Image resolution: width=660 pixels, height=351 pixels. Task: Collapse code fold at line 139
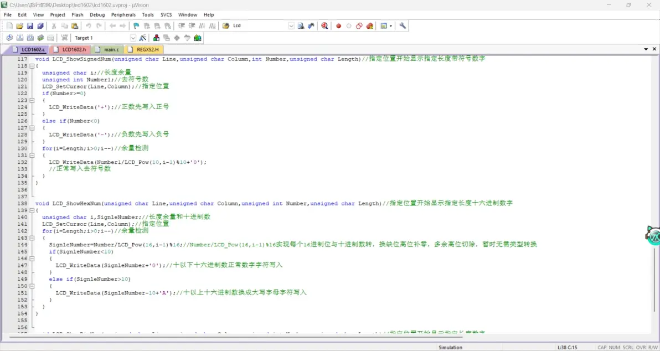point(32,210)
